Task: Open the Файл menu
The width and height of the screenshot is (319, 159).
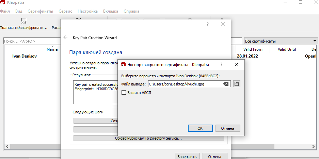Action: coord(5,11)
